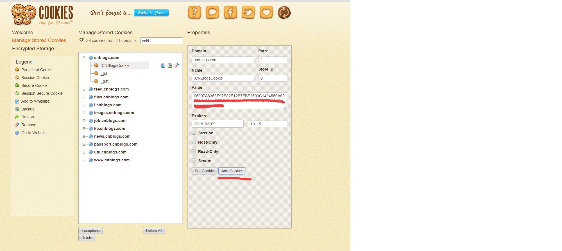Viewport: 562px width, 251px height.
Task: Click the Delete button
Action: coord(87,238)
